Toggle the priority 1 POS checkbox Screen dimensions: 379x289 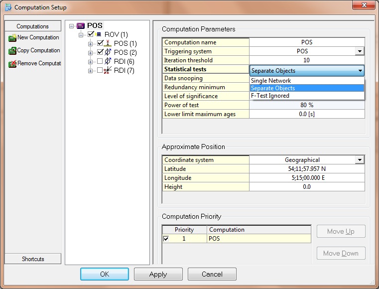tap(166, 239)
